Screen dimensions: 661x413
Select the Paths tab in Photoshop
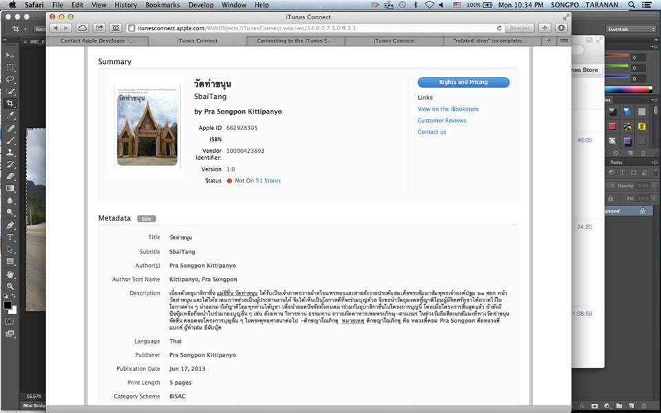coord(616,162)
